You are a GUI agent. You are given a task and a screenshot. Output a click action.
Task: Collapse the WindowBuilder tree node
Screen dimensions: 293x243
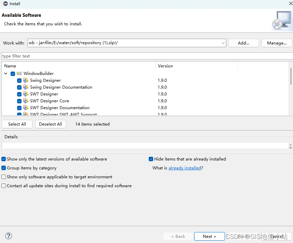[6, 74]
